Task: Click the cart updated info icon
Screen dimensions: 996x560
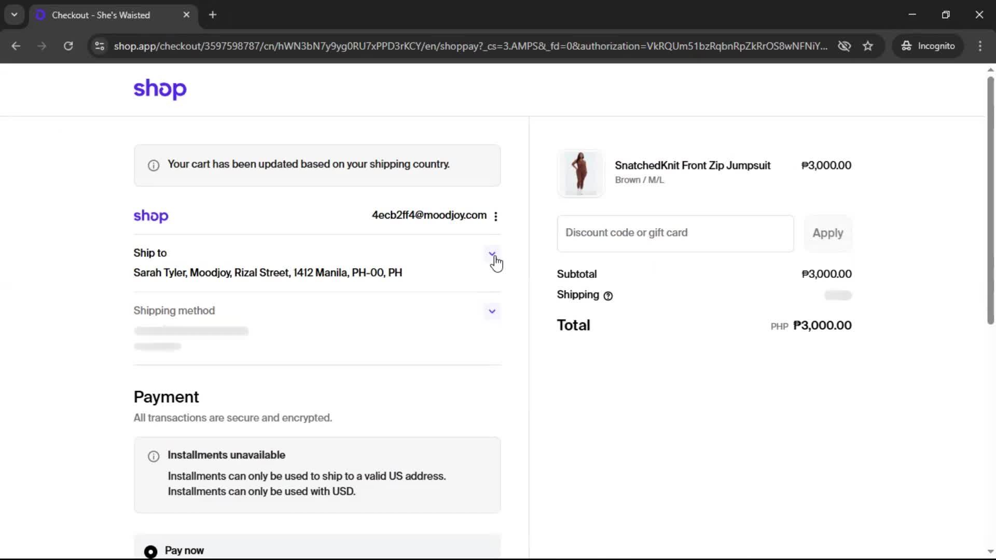Action: (x=154, y=165)
